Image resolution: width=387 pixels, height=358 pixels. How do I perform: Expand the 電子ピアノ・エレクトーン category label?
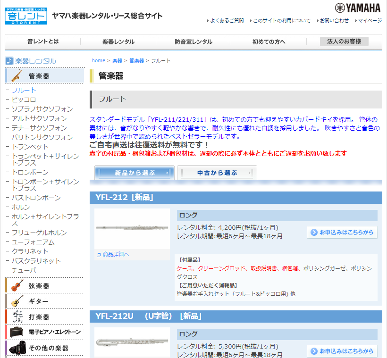point(55,332)
